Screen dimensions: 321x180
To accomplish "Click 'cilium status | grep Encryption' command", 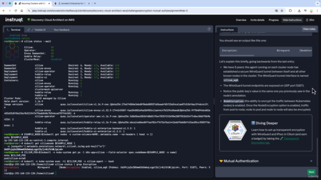I will [76, 164].
